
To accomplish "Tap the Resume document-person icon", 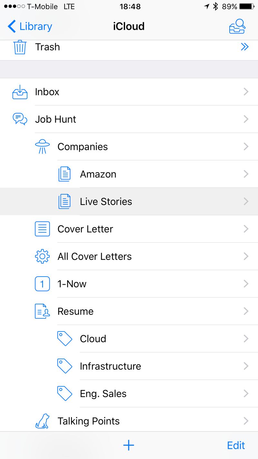I will pyautogui.click(x=42, y=311).
